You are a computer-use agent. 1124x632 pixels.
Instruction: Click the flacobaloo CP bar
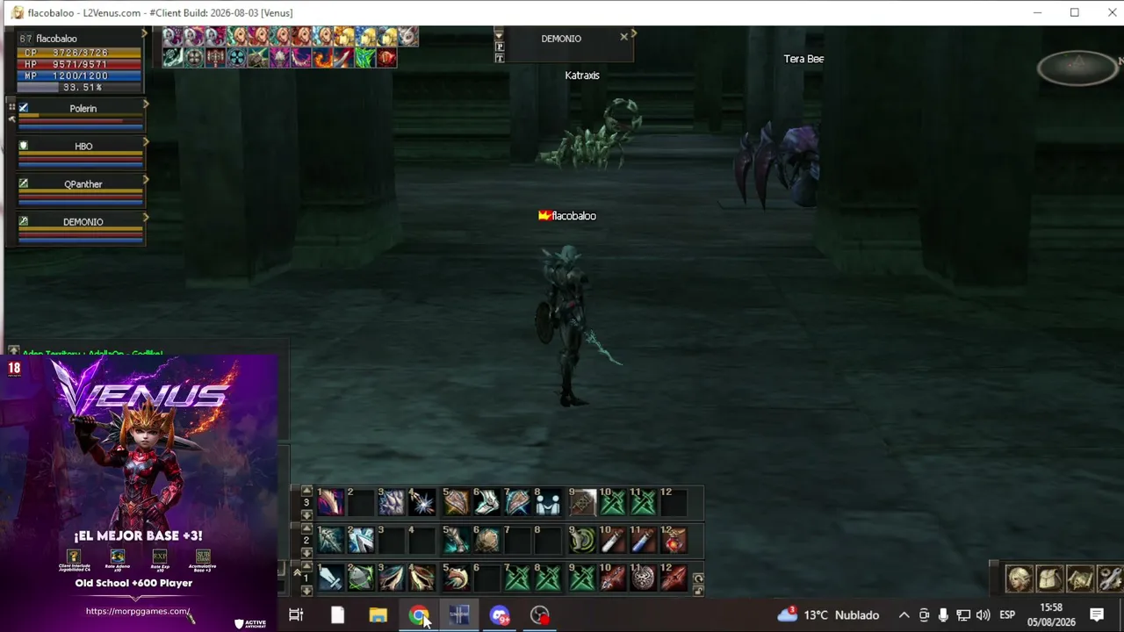(x=80, y=54)
